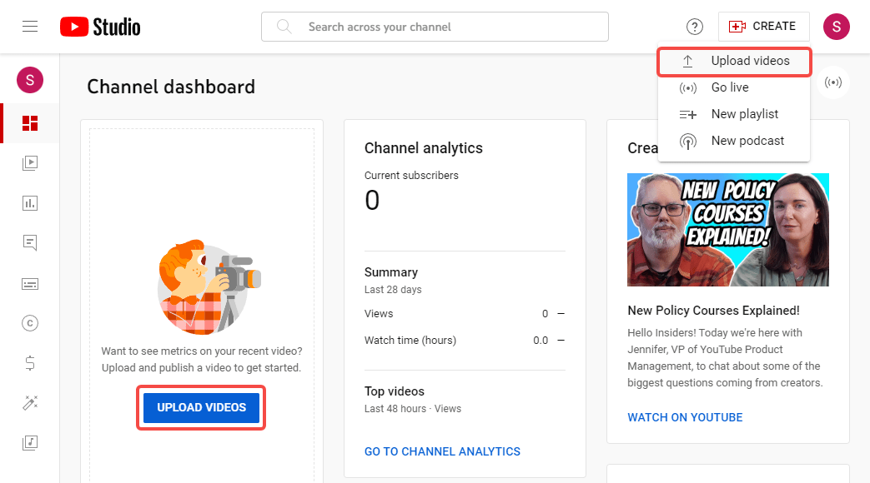Open the Subtitles section from sidebar
This screenshot has width=870, height=483.
(x=30, y=283)
